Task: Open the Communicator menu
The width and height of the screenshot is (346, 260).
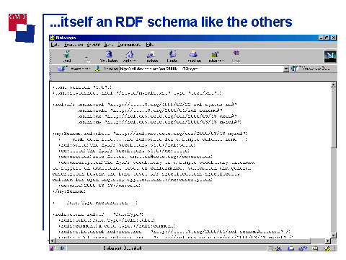Action: click(129, 45)
